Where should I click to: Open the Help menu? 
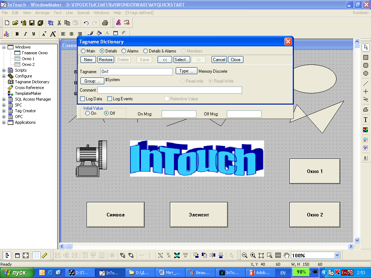tap(117, 13)
